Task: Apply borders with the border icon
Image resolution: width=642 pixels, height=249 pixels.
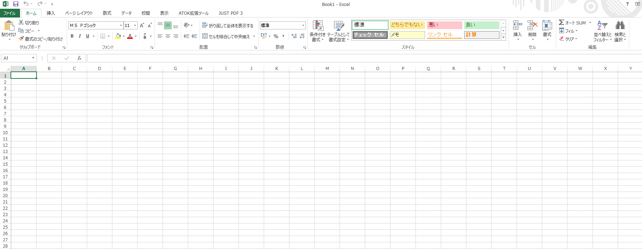Action: pos(103,36)
